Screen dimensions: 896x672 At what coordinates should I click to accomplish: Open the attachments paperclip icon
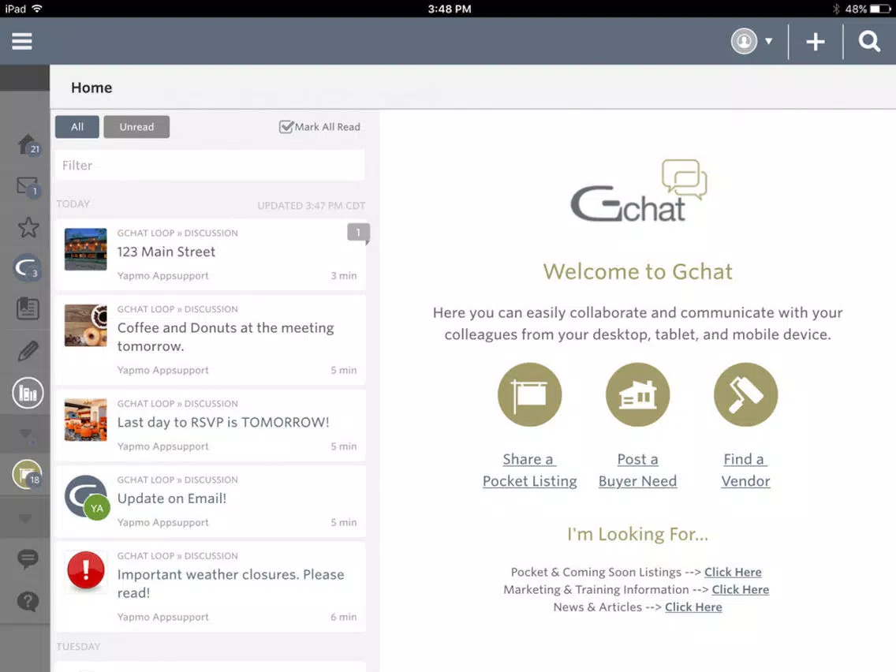[28, 351]
